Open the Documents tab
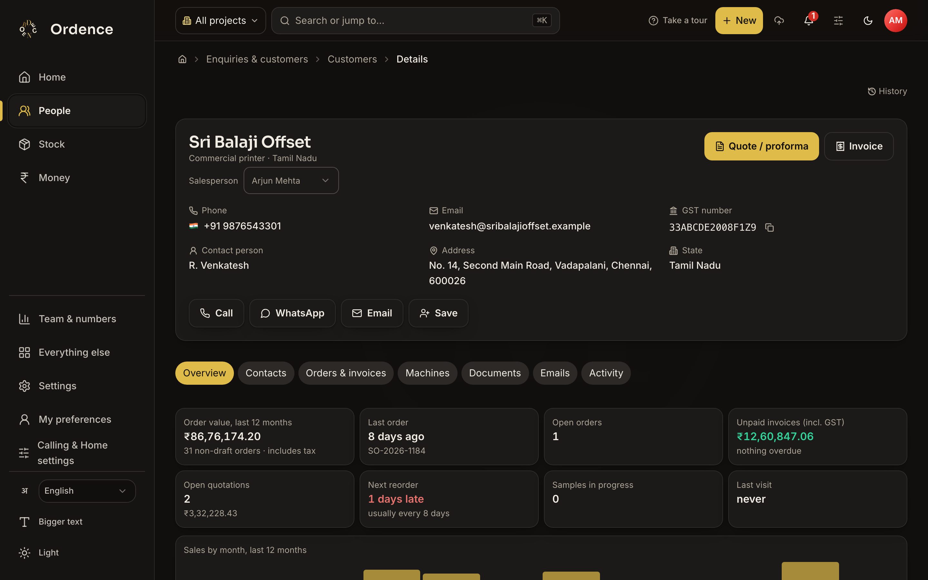The image size is (928, 580). tap(495, 373)
